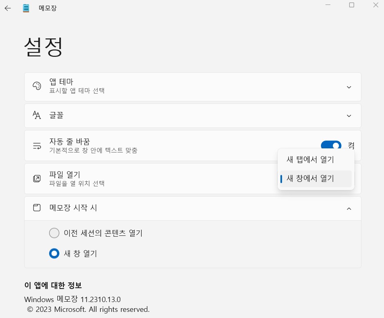The image size is (384, 318).
Task: Click the 메모장 title text
Action: [x=48, y=8]
